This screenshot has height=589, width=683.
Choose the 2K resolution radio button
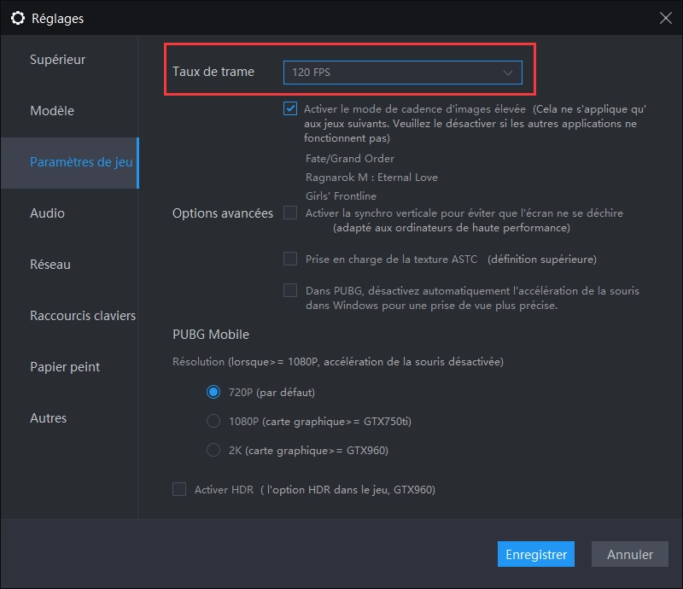(213, 450)
